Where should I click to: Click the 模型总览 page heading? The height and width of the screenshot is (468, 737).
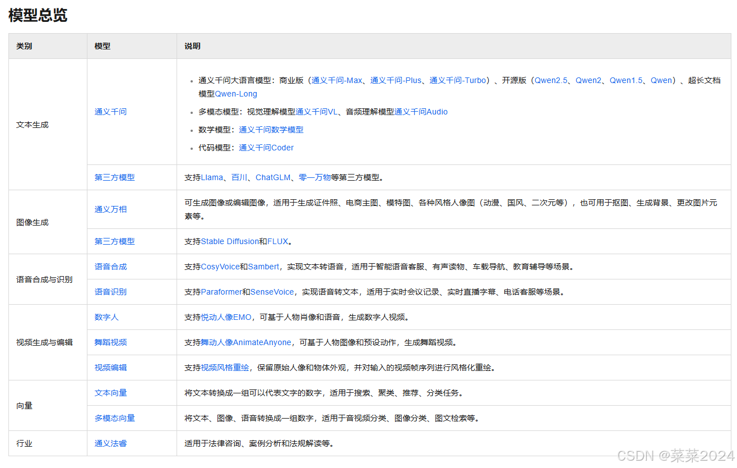(38, 15)
